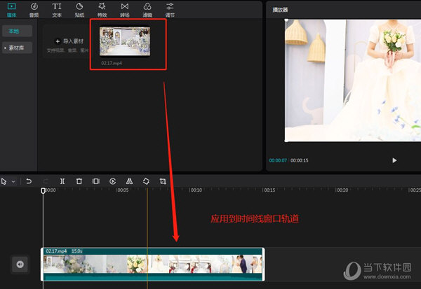Delete the selected clip with trash icon
This screenshot has width=421, height=289.
[x=79, y=181]
